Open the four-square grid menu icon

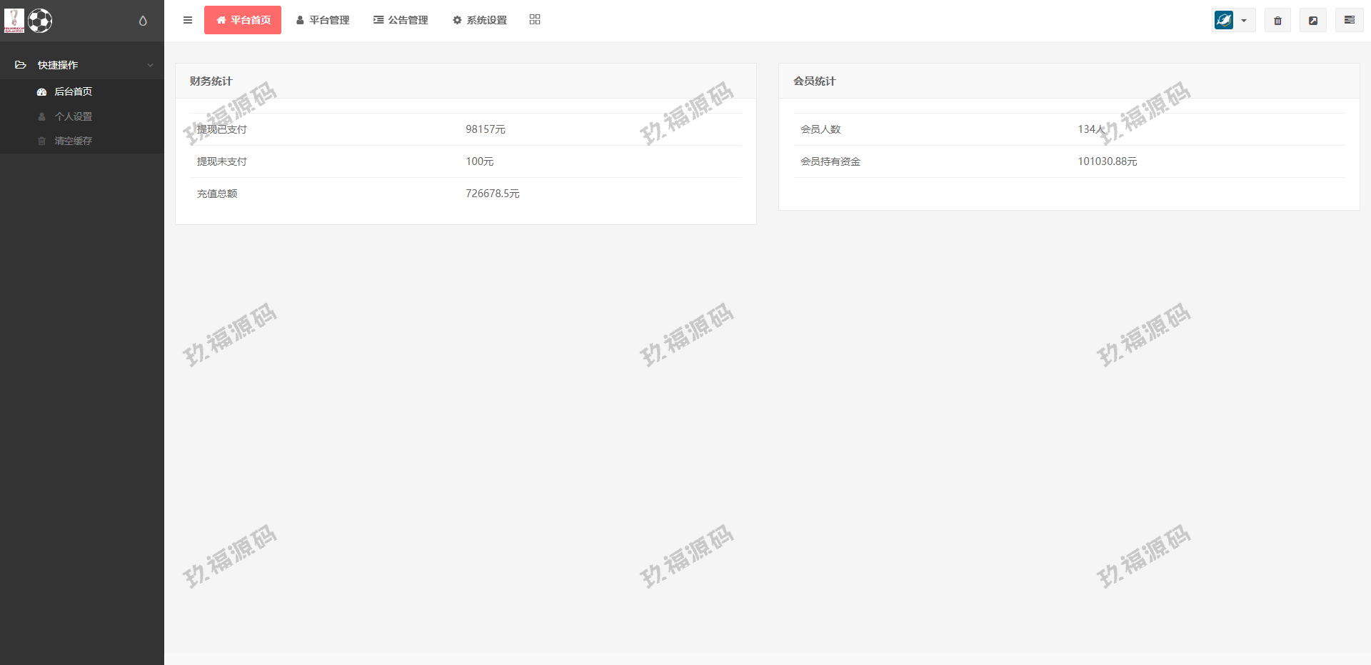535,20
